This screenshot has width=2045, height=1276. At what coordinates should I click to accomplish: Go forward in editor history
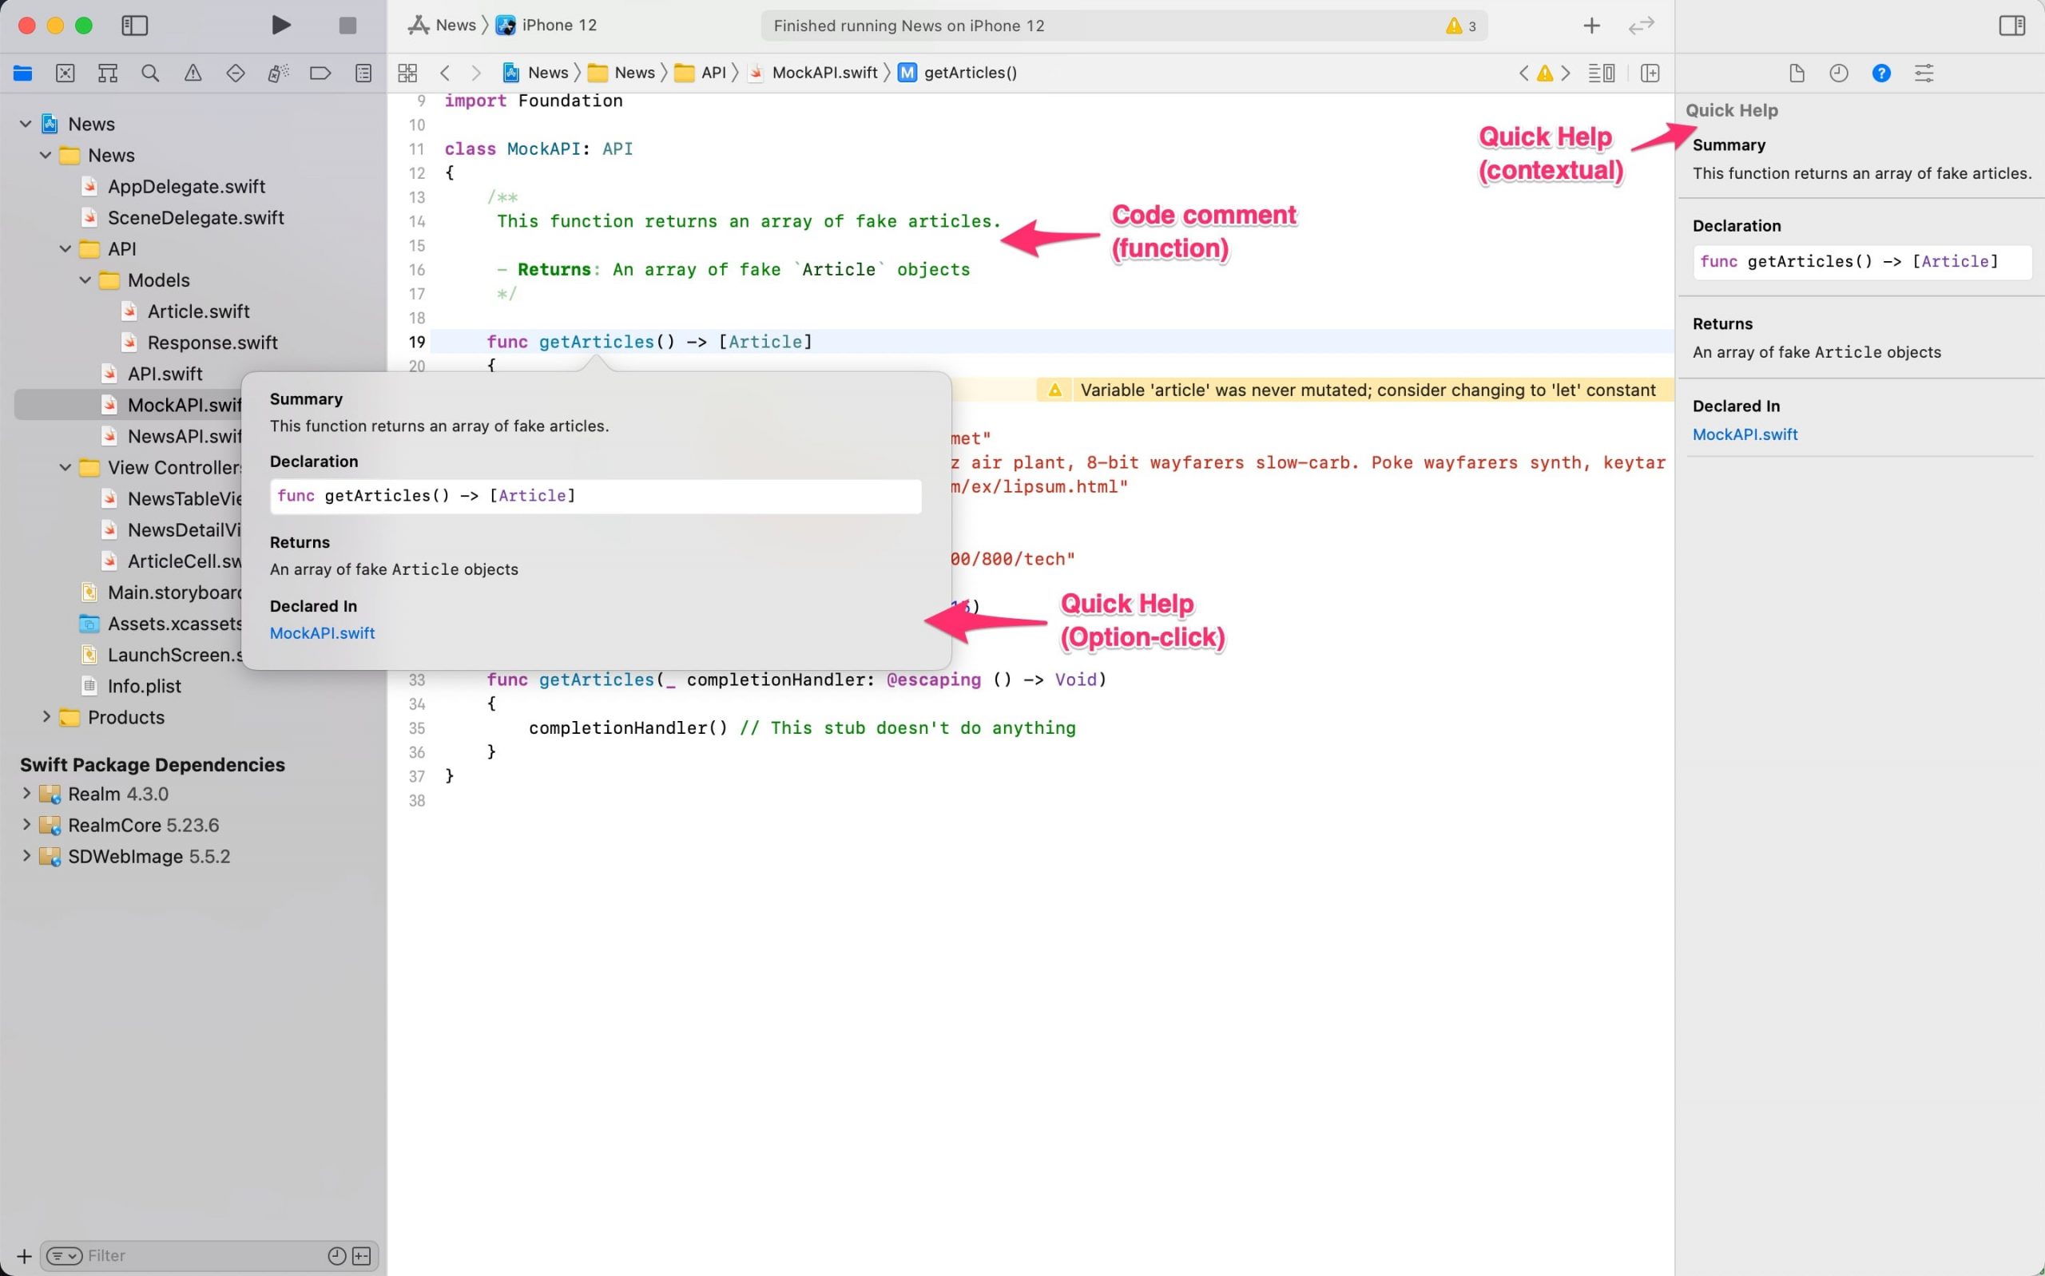pos(476,73)
